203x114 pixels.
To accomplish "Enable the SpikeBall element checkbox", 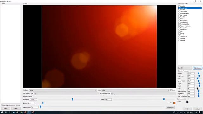I will (x=179, y=10).
